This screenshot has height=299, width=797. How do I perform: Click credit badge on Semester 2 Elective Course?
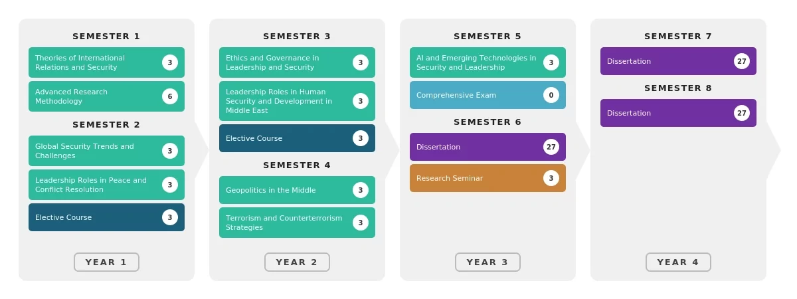170,217
